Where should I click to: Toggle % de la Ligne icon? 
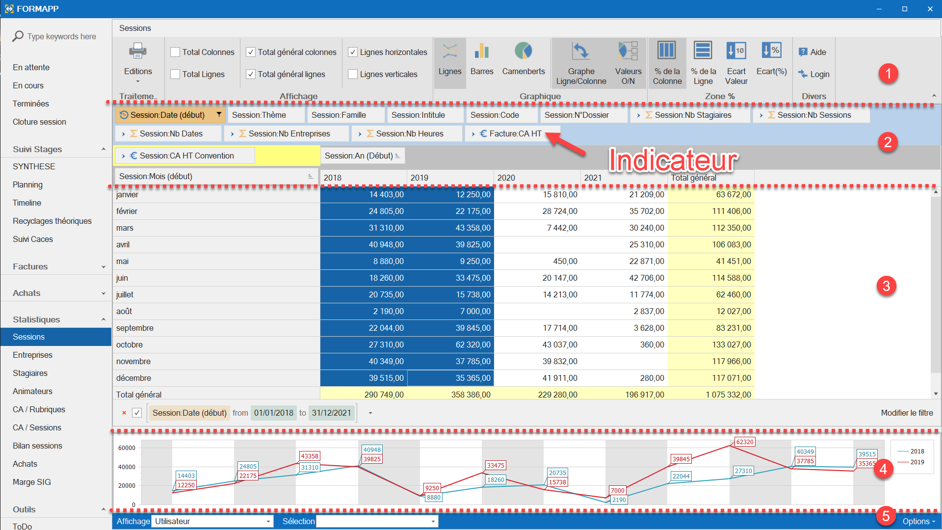point(703,50)
